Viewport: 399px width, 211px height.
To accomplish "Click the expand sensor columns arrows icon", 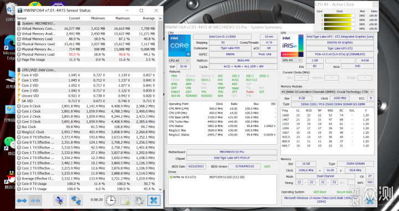I will point(22,201).
